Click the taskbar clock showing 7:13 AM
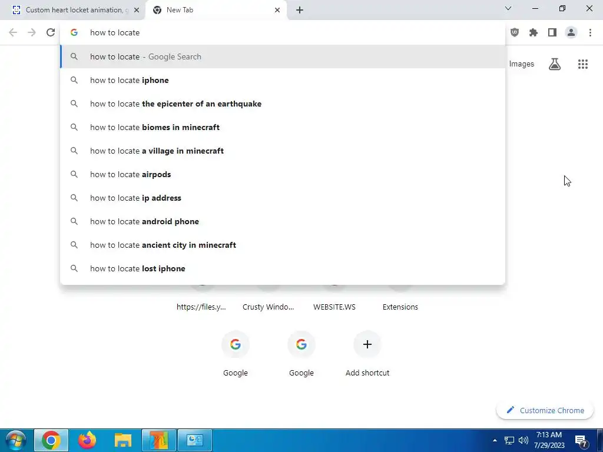This screenshot has width=603, height=452. 549,440
